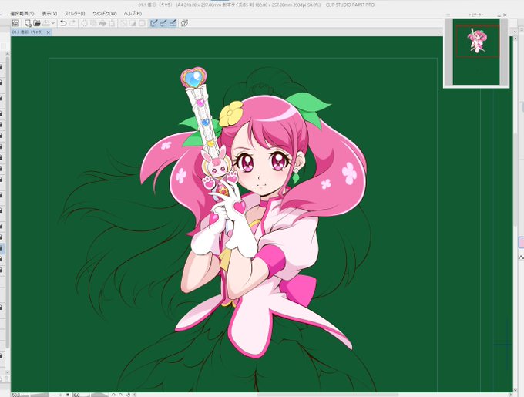Open the 表示(V) menu
The image size is (524, 397).
pyautogui.click(x=49, y=14)
